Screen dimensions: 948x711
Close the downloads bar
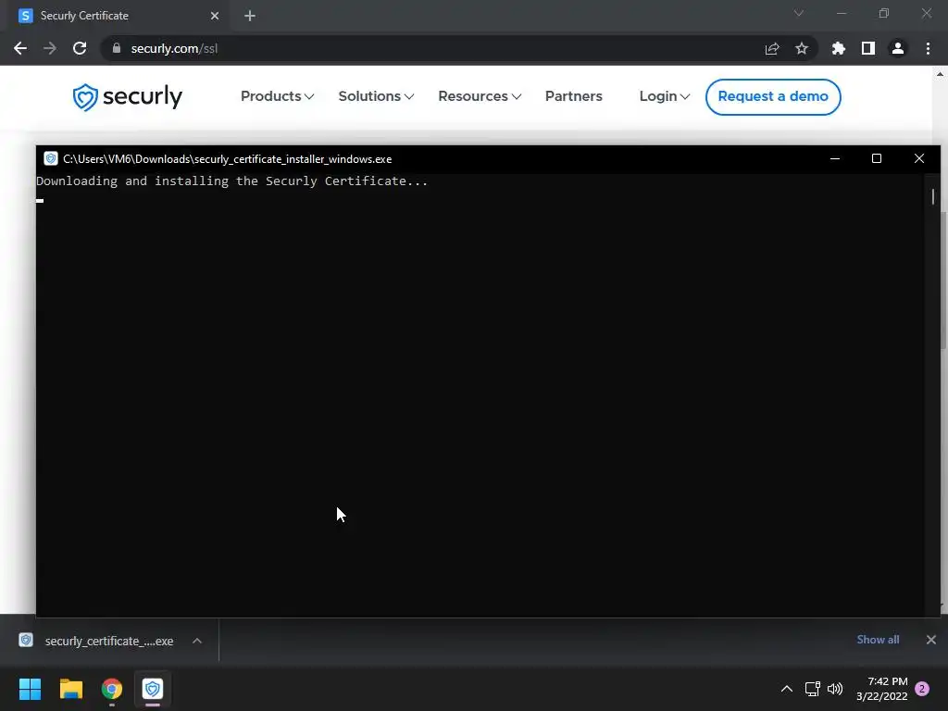coord(931,640)
